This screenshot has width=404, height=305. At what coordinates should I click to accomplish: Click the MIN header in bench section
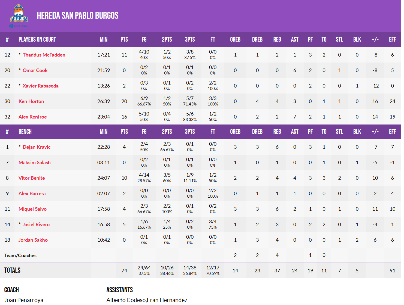pos(104,132)
